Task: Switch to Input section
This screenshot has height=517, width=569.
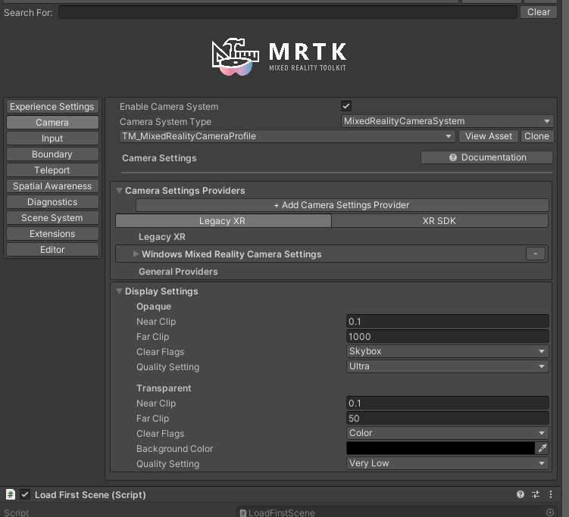Action: [x=52, y=139]
